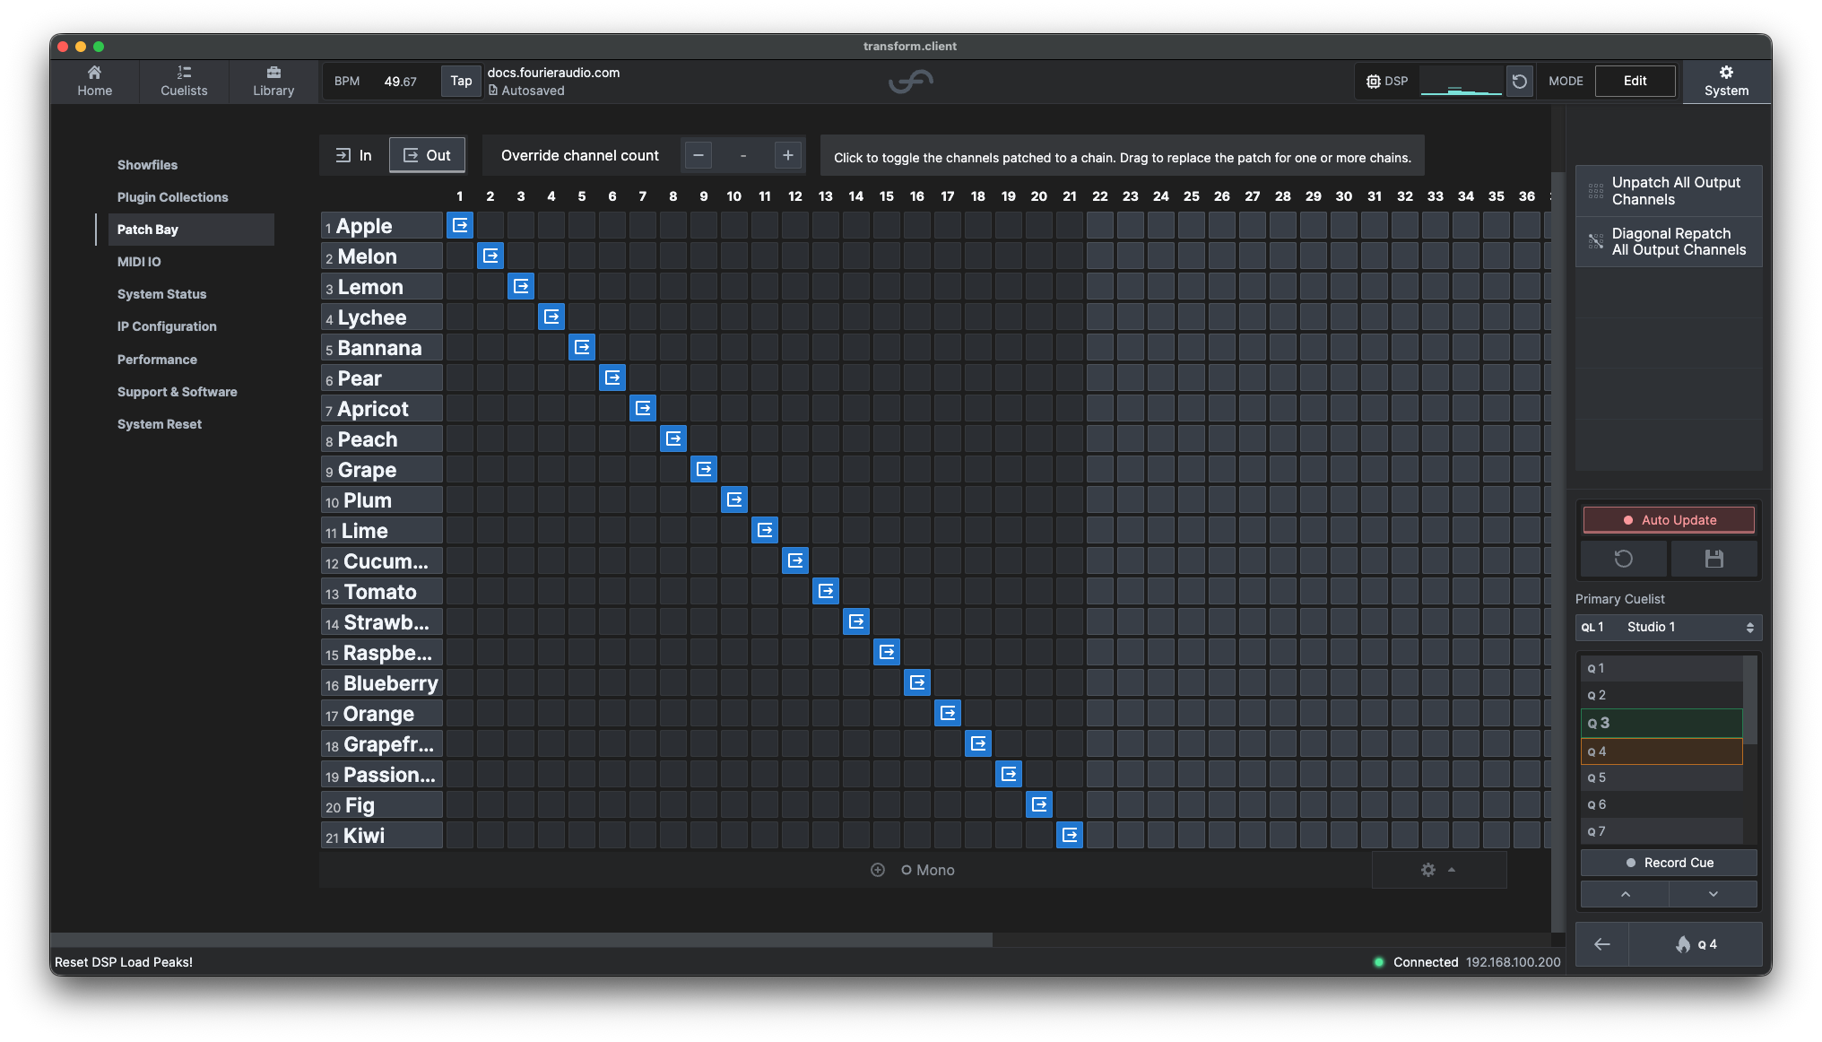The width and height of the screenshot is (1822, 1042).
Task: Open the Library tab
Action: pyautogui.click(x=273, y=81)
